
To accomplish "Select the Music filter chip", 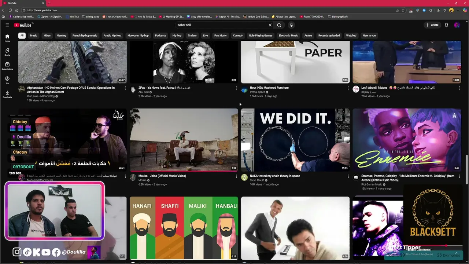I will point(33,36).
